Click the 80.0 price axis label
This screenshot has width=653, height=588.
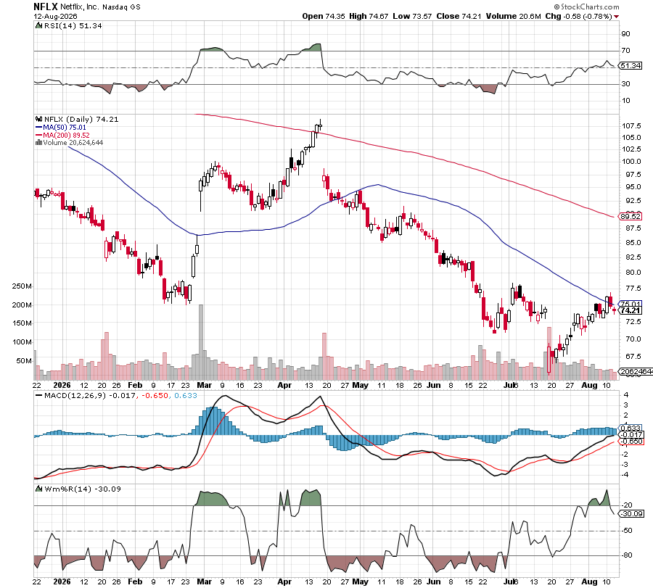[633, 272]
